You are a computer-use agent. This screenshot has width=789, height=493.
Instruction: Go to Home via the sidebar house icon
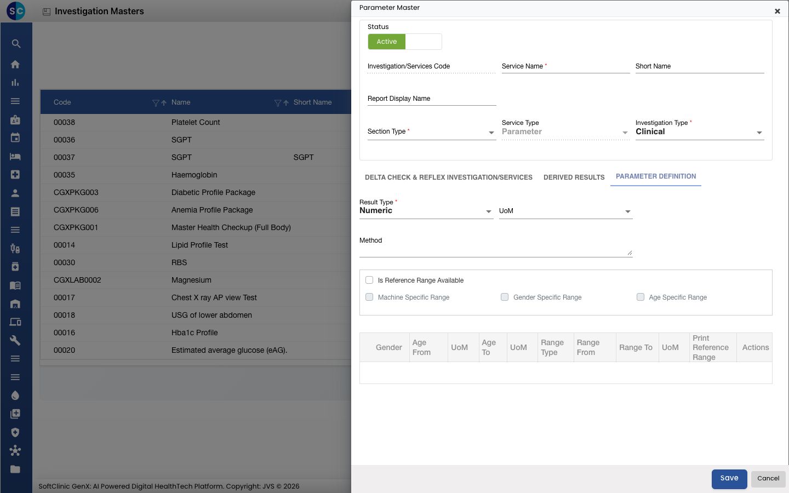(x=15, y=64)
